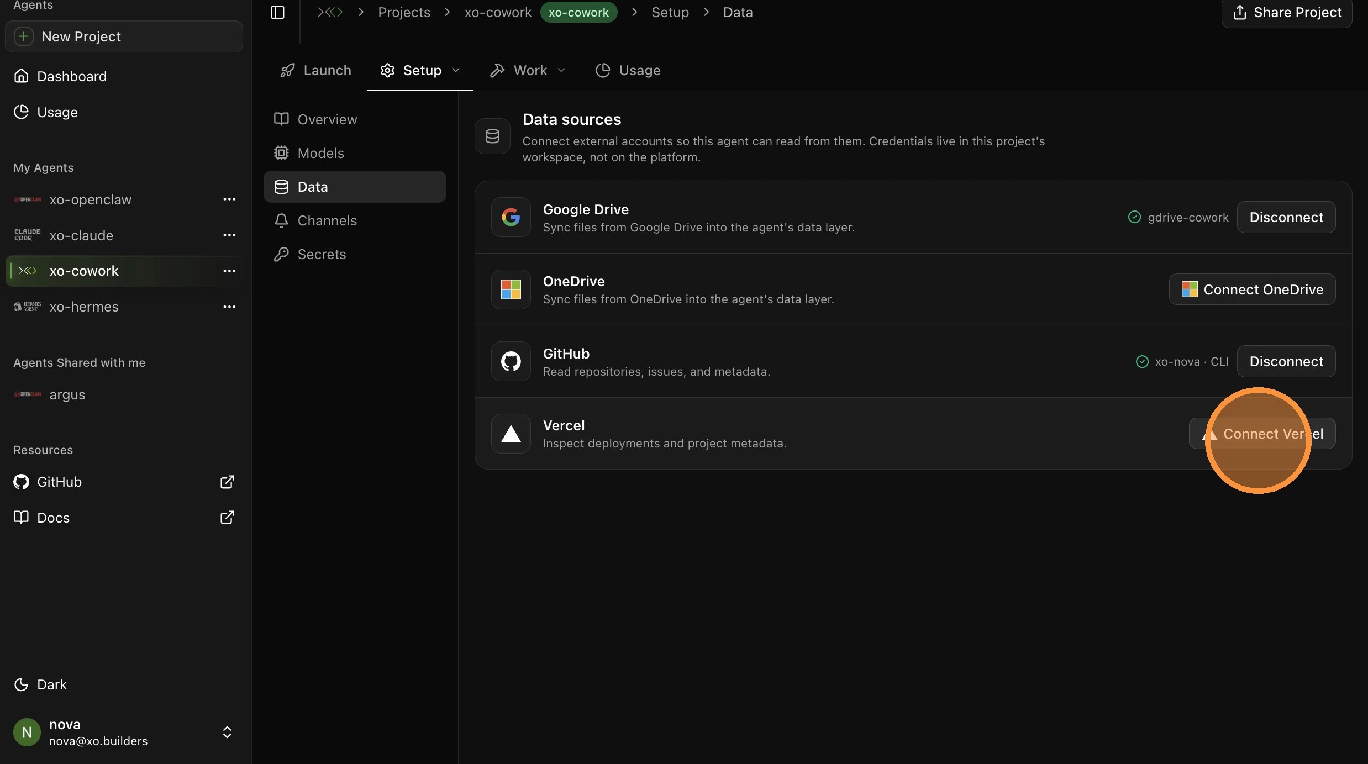Click the Vercel triangle logo icon

(511, 434)
